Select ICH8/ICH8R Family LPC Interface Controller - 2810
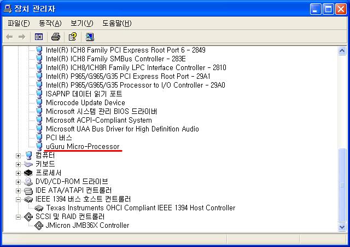This screenshot has width=350, height=247. (136, 67)
